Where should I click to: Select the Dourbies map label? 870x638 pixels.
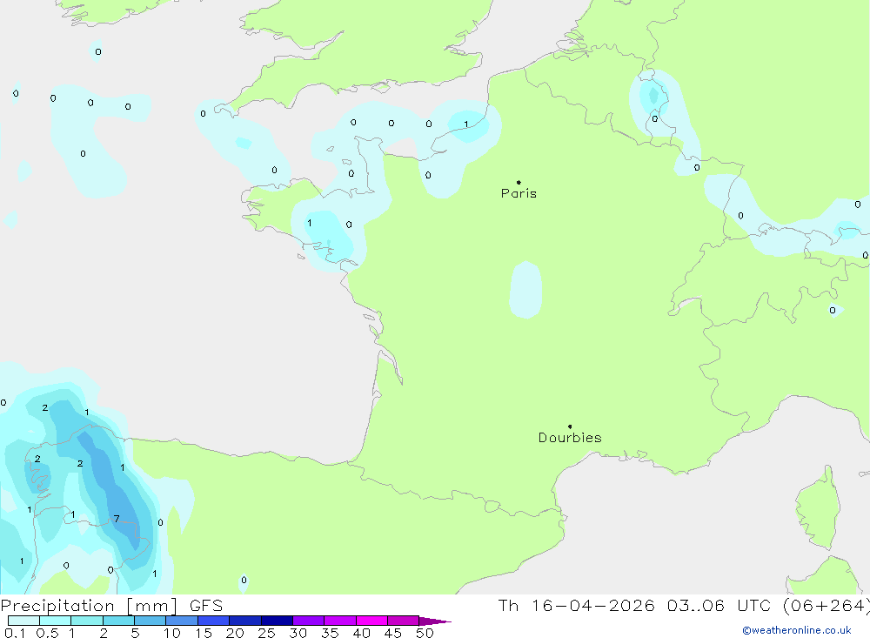point(570,438)
